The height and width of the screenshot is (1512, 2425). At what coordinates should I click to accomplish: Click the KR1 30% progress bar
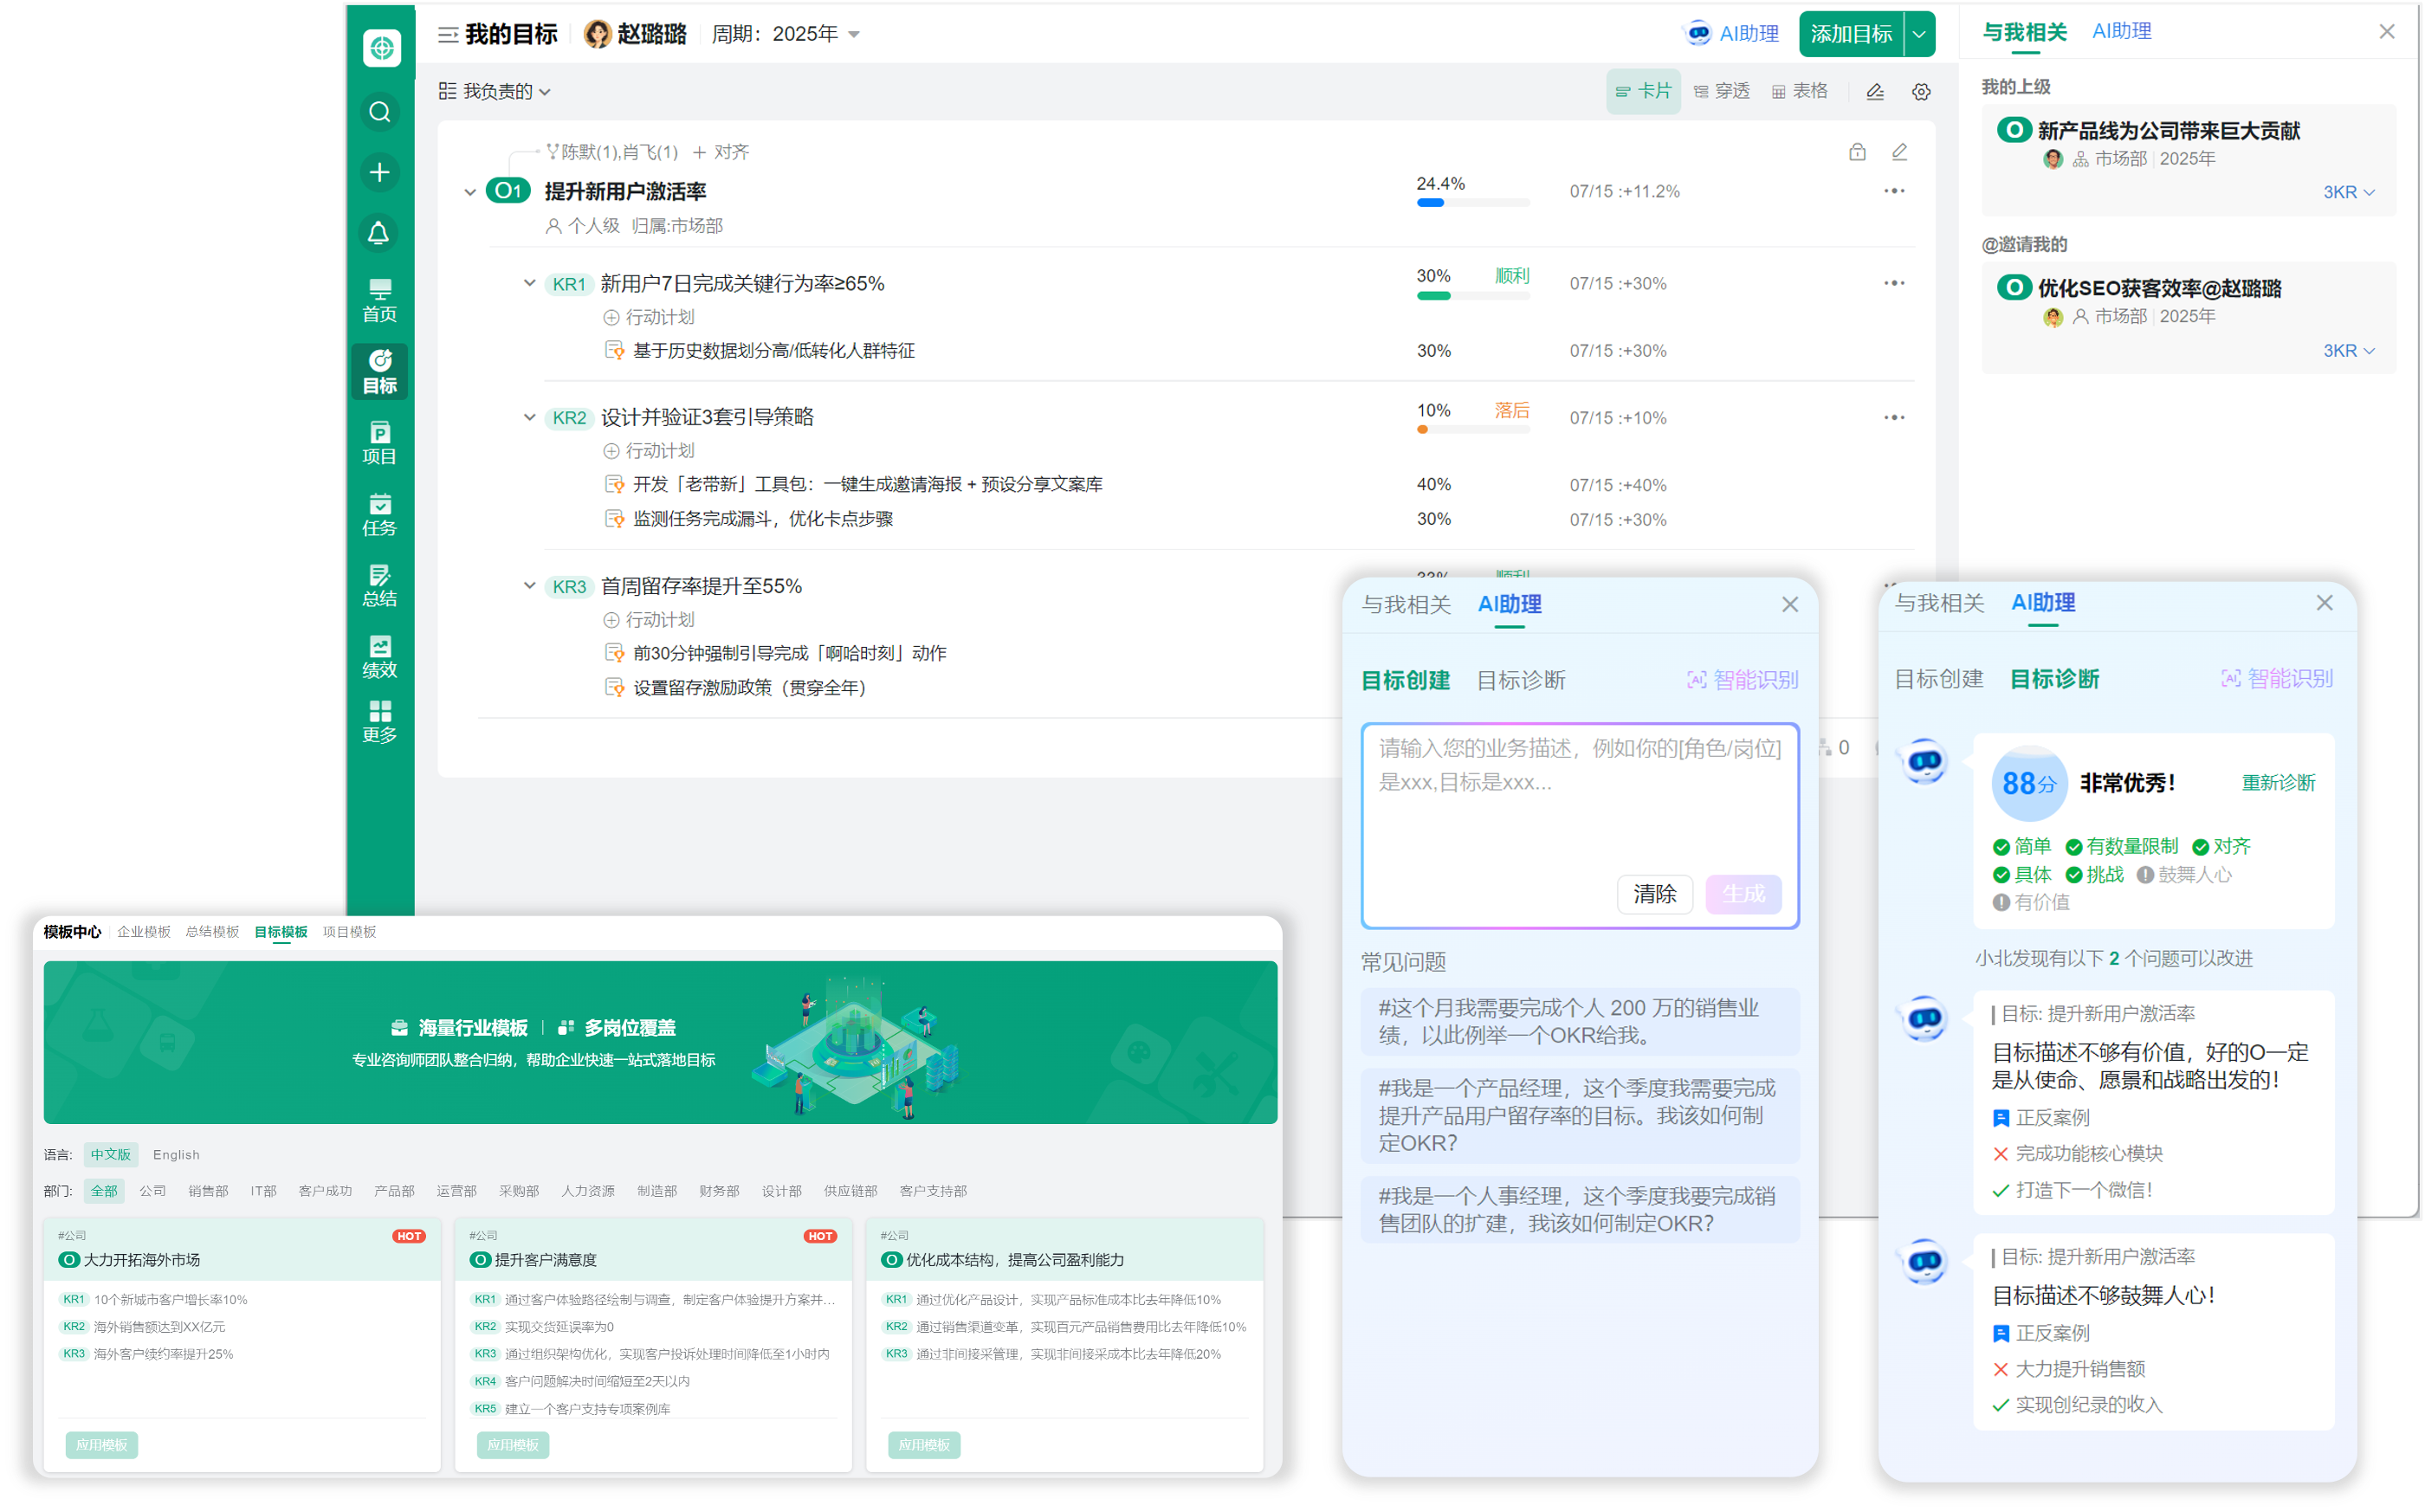coord(1472,295)
